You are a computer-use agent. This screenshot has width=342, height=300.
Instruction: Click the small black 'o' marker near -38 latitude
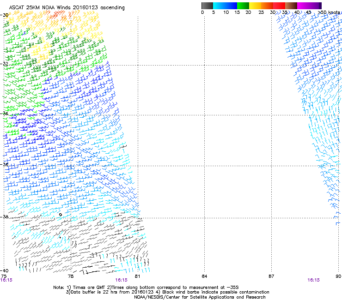point(61,215)
